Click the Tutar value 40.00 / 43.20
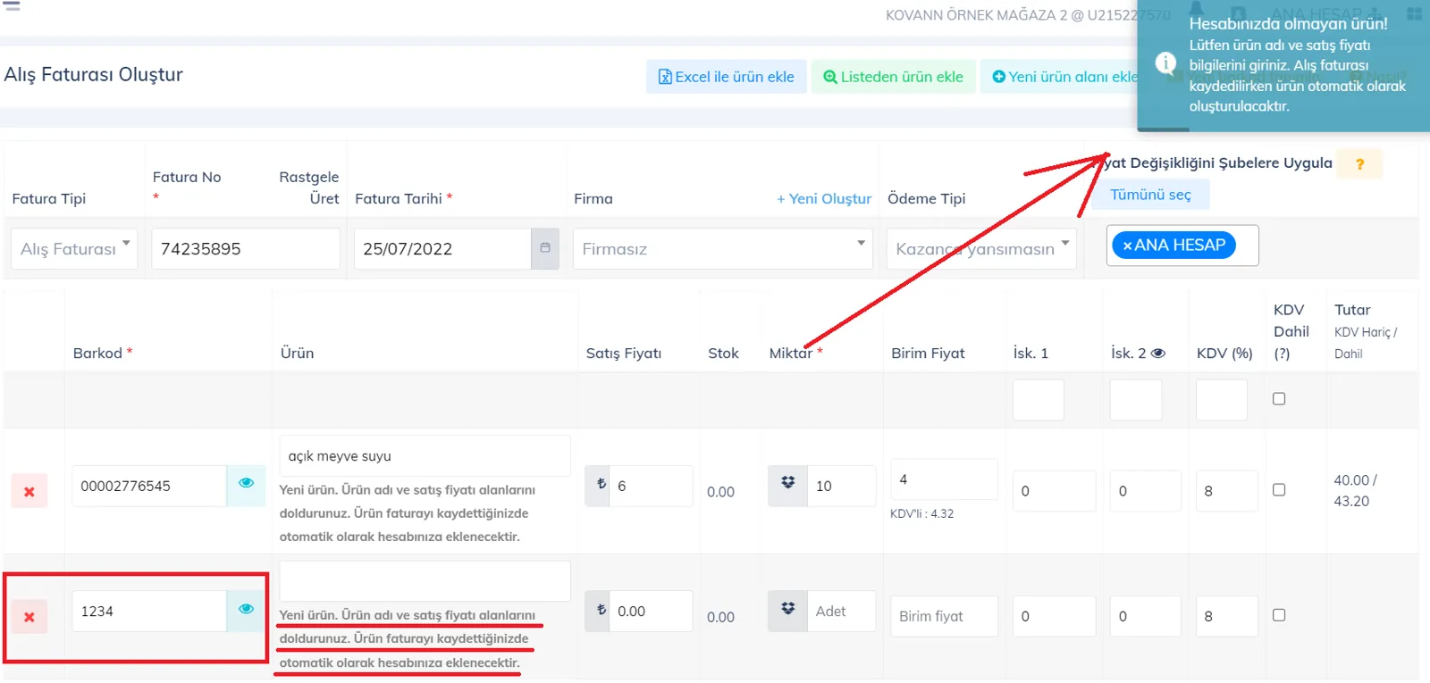Image resolution: width=1430 pixels, height=683 pixels. (x=1355, y=491)
